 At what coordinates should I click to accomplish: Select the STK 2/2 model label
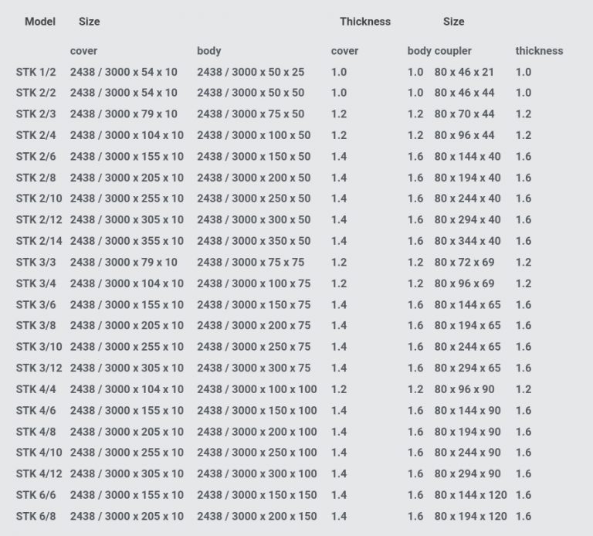[36, 93]
